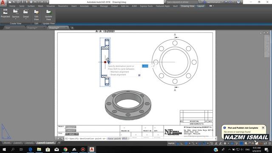
Task: Open the polar tracking dropdown arrow
Action: 190,144
